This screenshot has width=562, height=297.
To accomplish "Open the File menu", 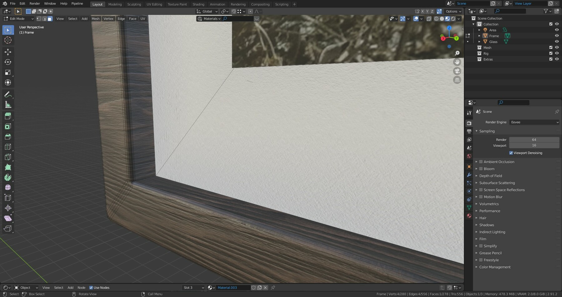I will pos(12,3).
